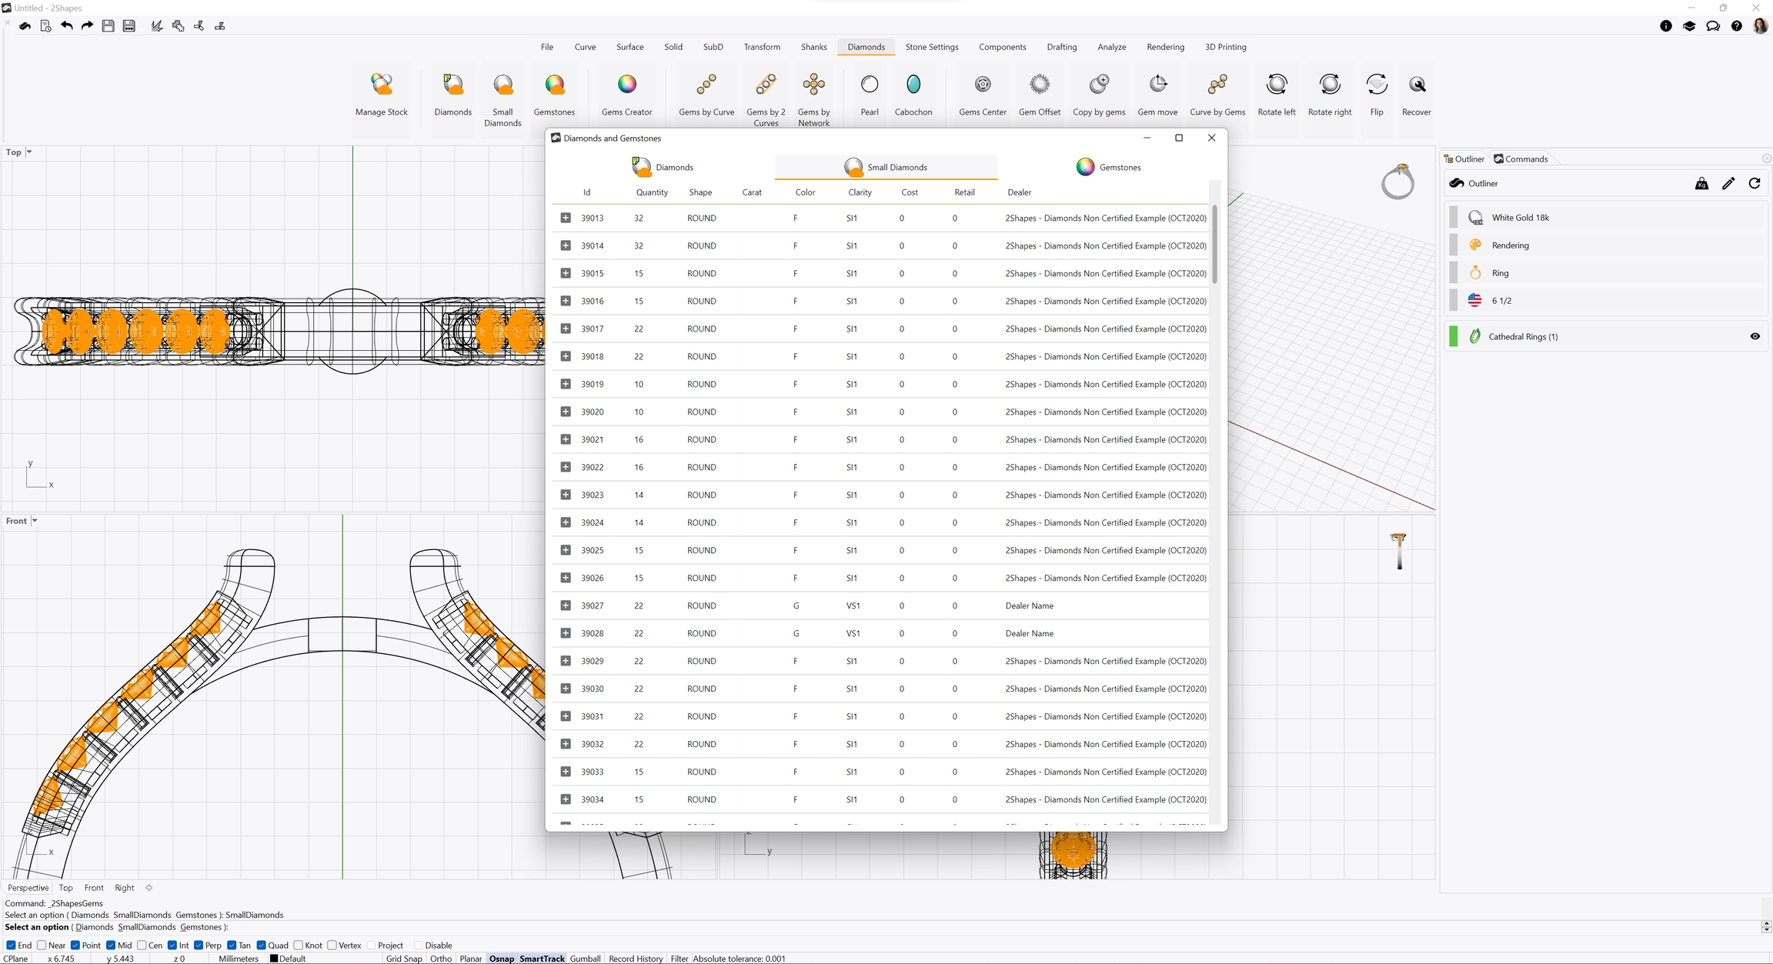Refresh the Outliner panel
Viewport: 1773px width, 964px height.
pyautogui.click(x=1755, y=183)
